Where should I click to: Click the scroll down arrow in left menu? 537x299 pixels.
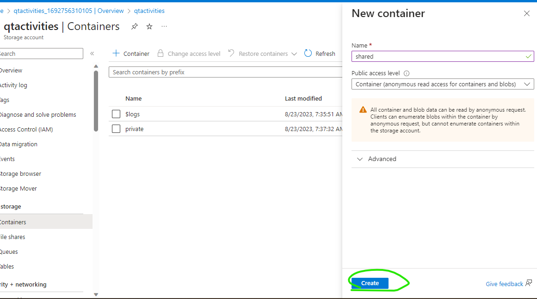pyautogui.click(x=96, y=294)
